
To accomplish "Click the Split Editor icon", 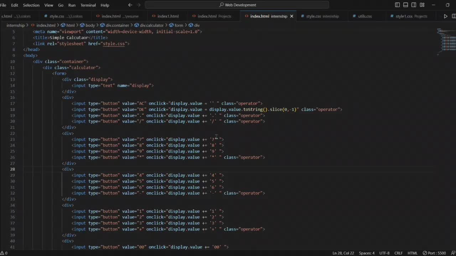I will pos(454,16).
